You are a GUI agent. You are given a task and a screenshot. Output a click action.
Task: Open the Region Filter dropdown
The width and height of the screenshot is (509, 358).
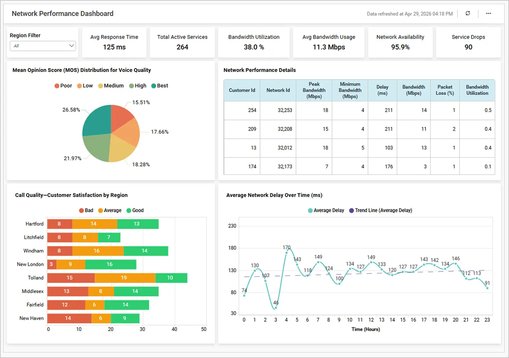(x=43, y=46)
